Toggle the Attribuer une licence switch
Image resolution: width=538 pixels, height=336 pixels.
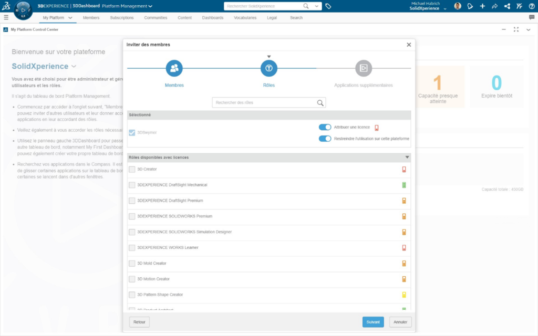(x=325, y=127)
